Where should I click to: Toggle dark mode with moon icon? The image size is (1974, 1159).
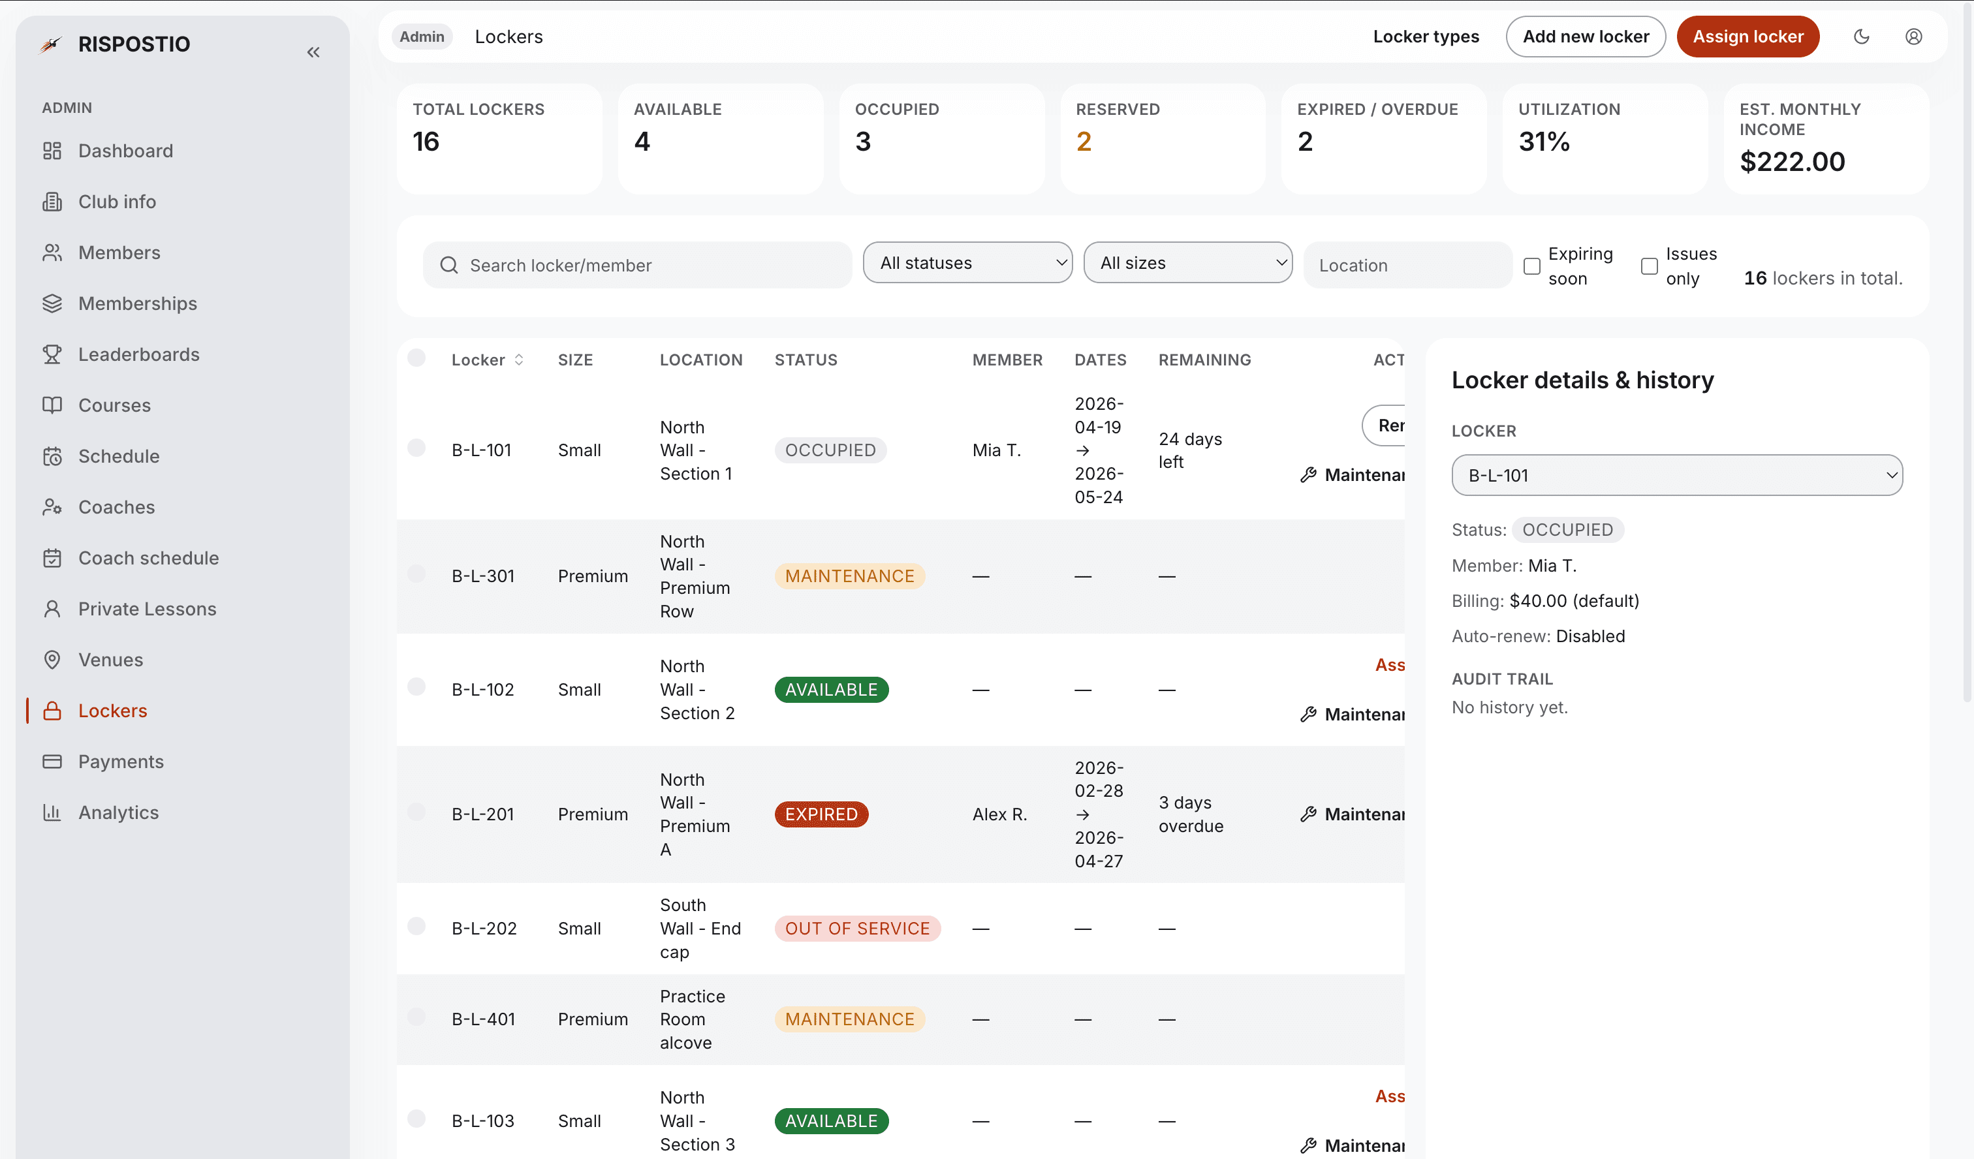tap(1862, 36)
